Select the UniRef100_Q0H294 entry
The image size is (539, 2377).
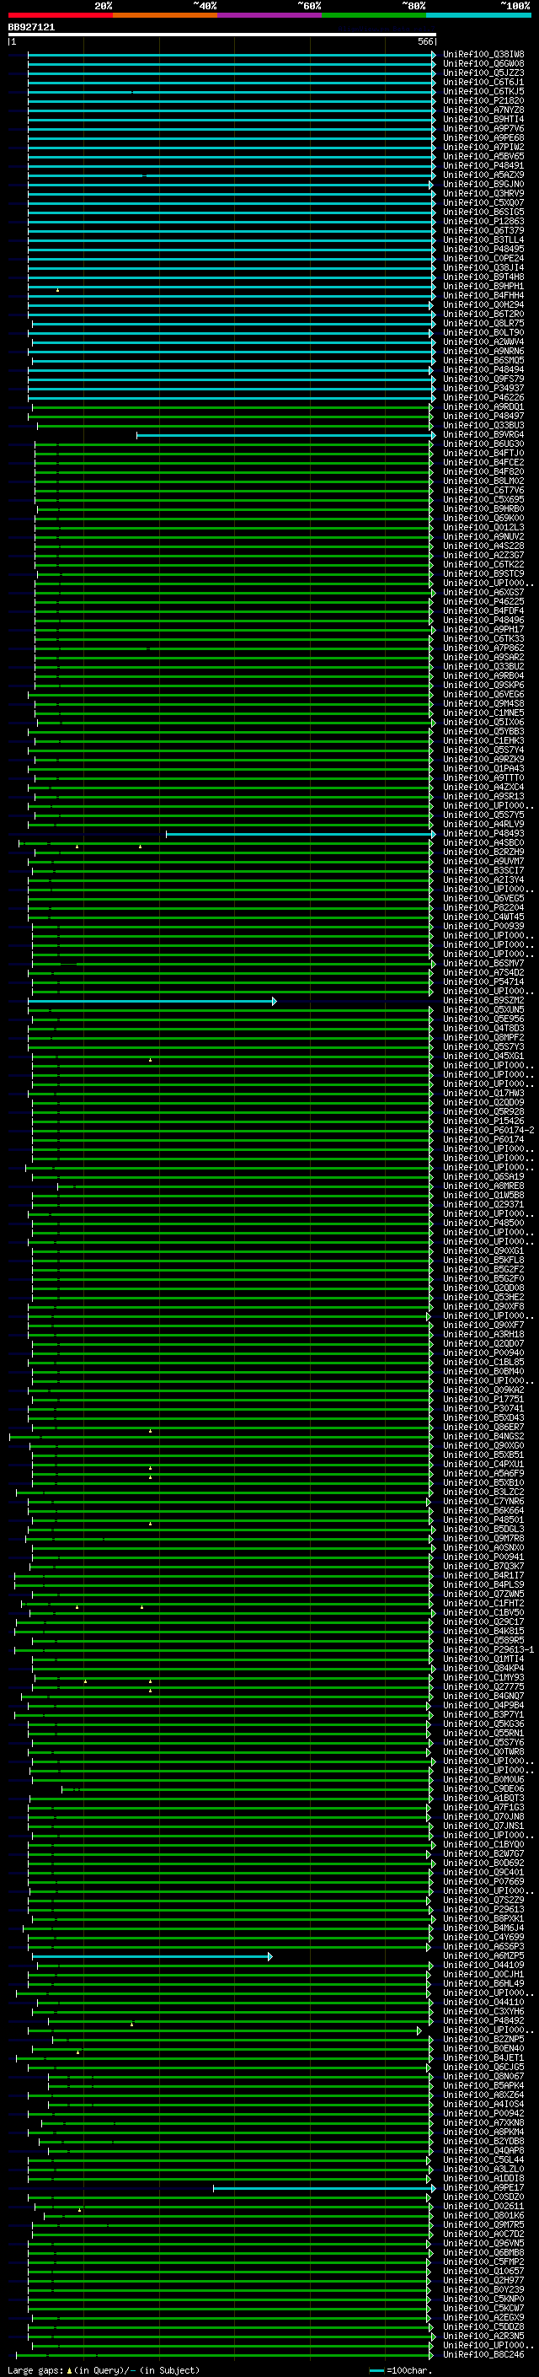click(483, 304)
